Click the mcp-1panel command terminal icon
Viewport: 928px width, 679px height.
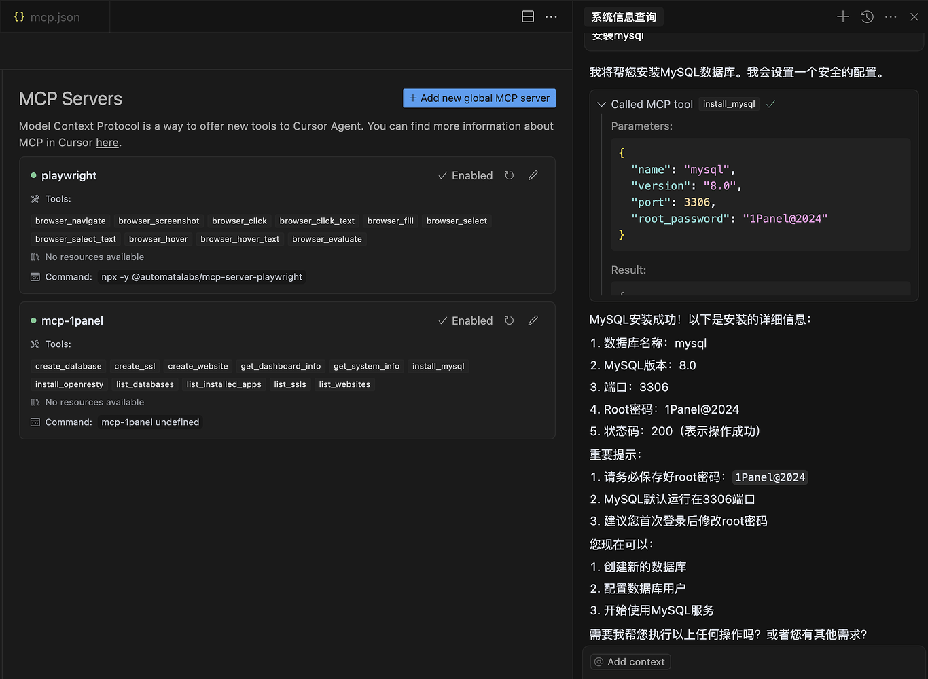(x=35, y=422)
